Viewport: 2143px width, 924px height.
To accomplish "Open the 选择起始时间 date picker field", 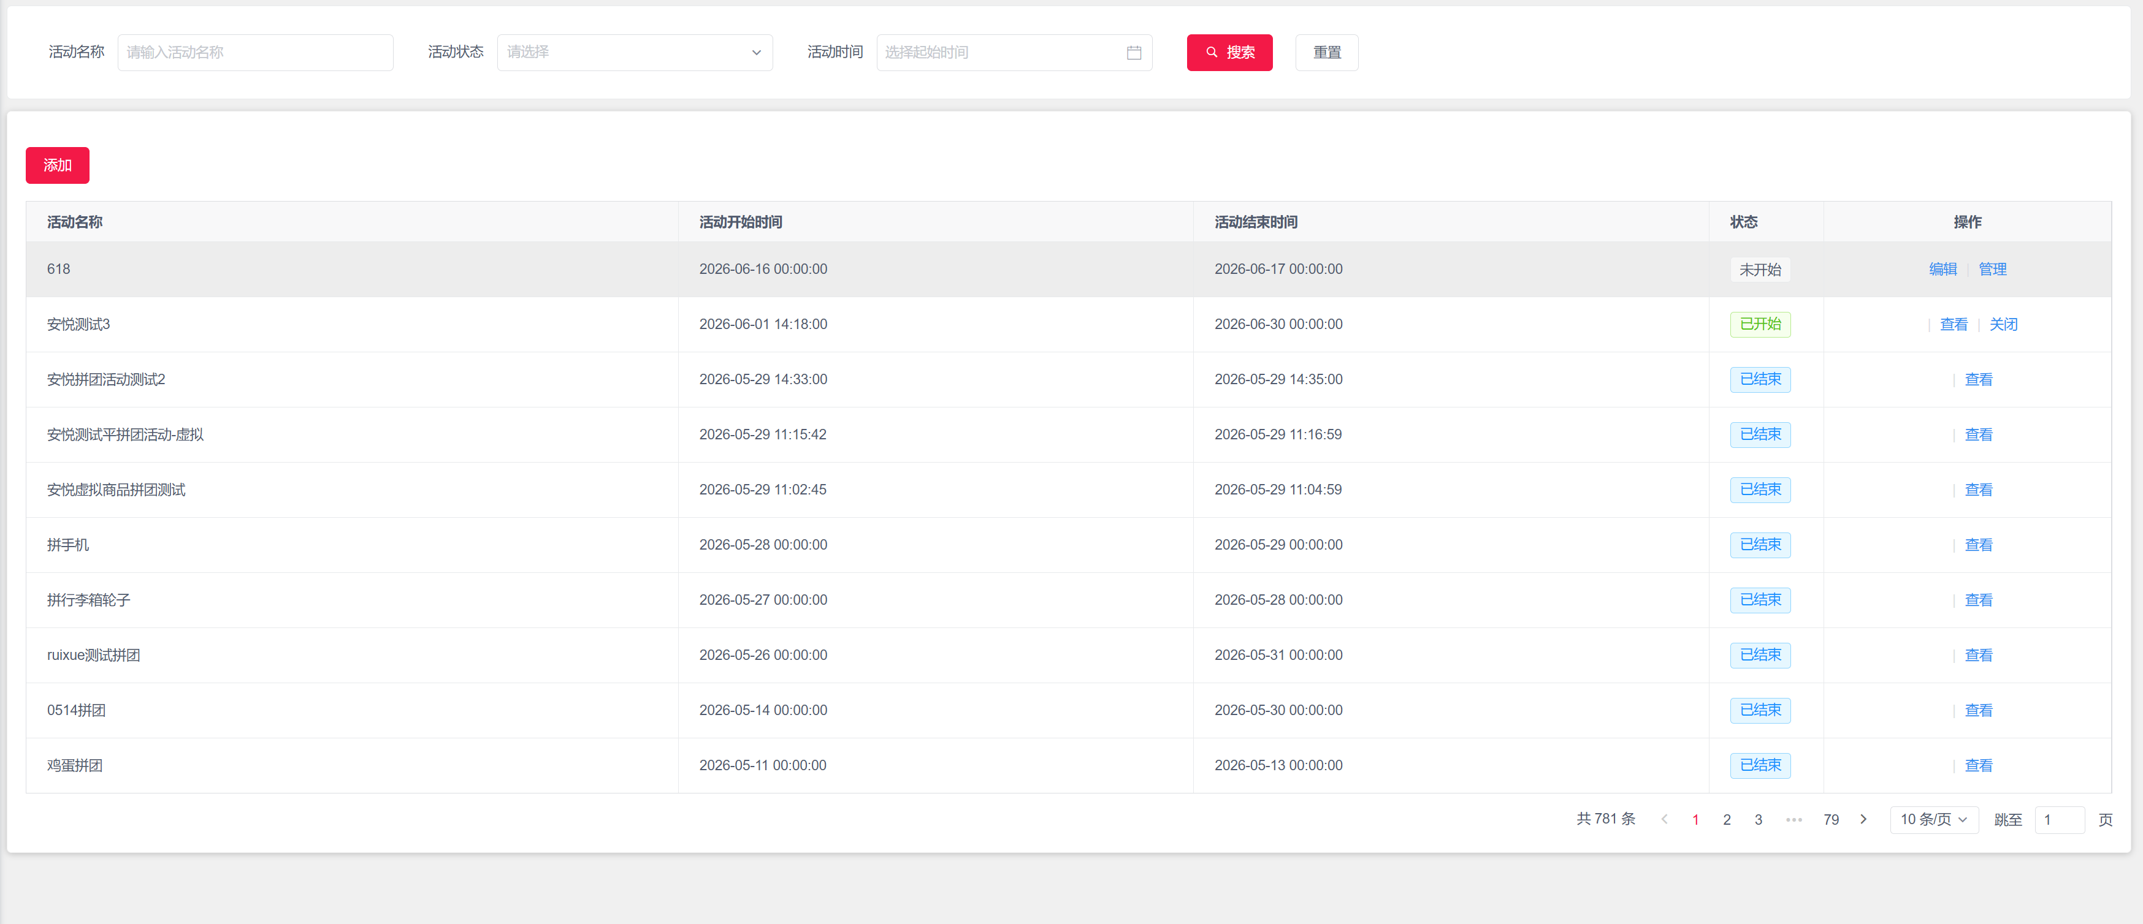I will coord(1014,53).
